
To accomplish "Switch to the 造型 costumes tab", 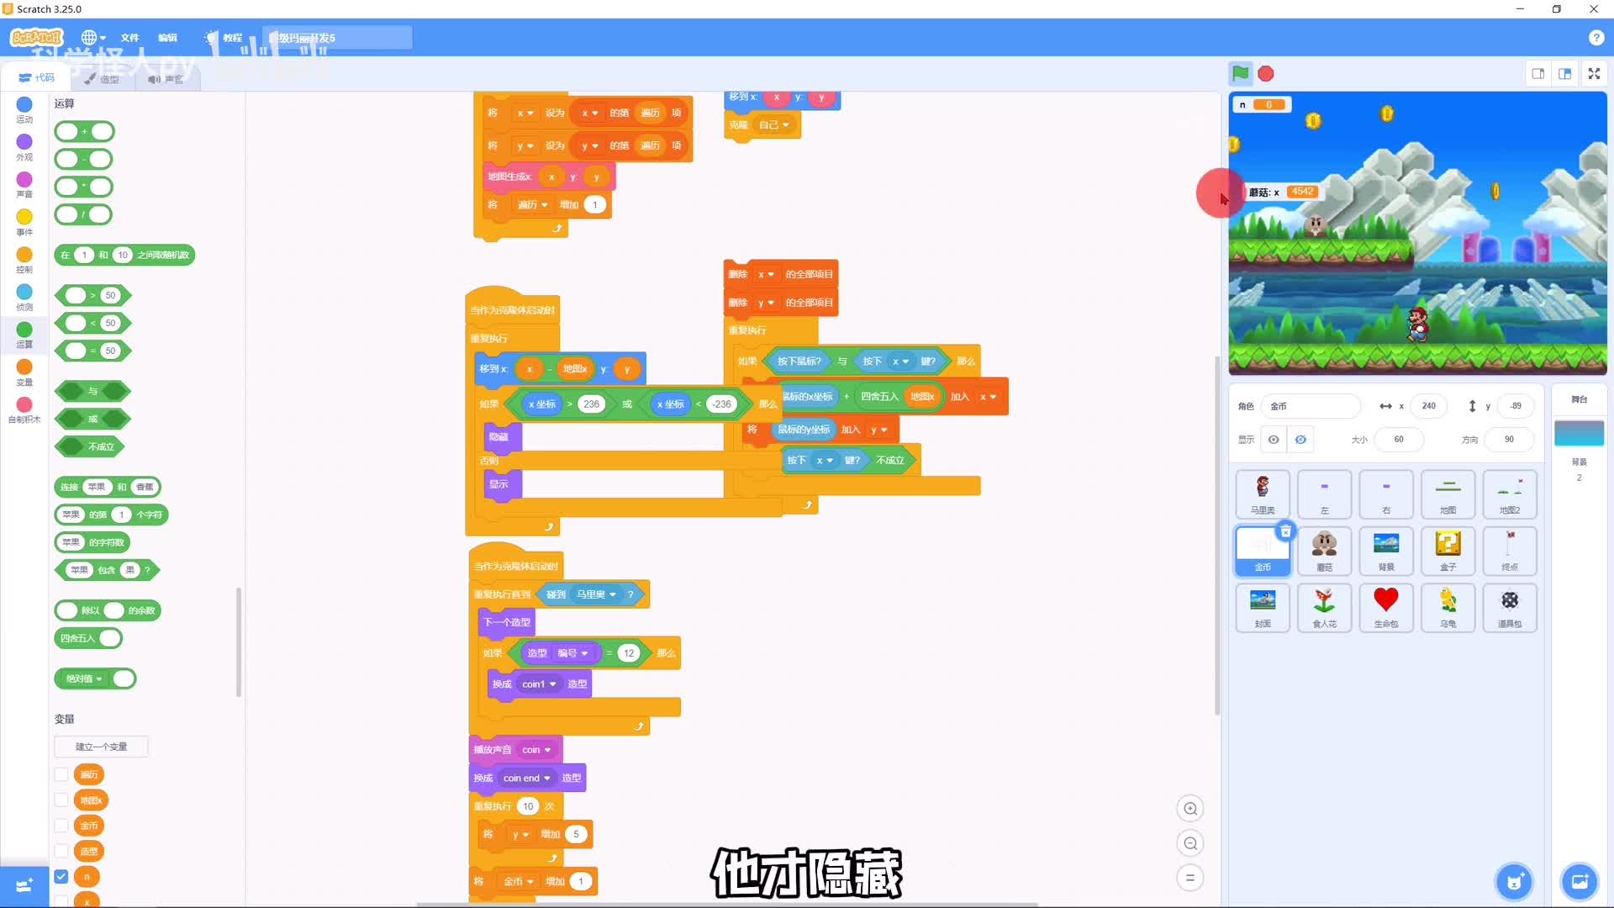I will [x=103, y=79].
